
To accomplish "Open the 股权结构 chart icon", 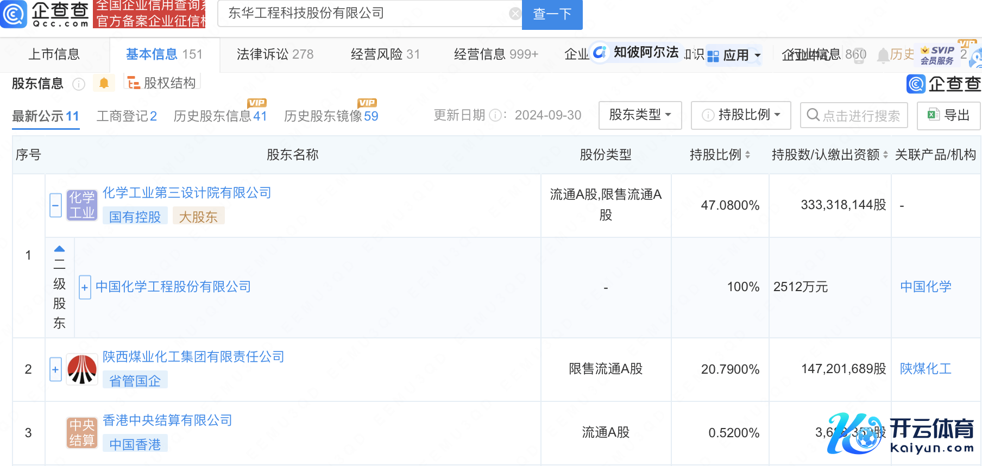I will [134, 83].
